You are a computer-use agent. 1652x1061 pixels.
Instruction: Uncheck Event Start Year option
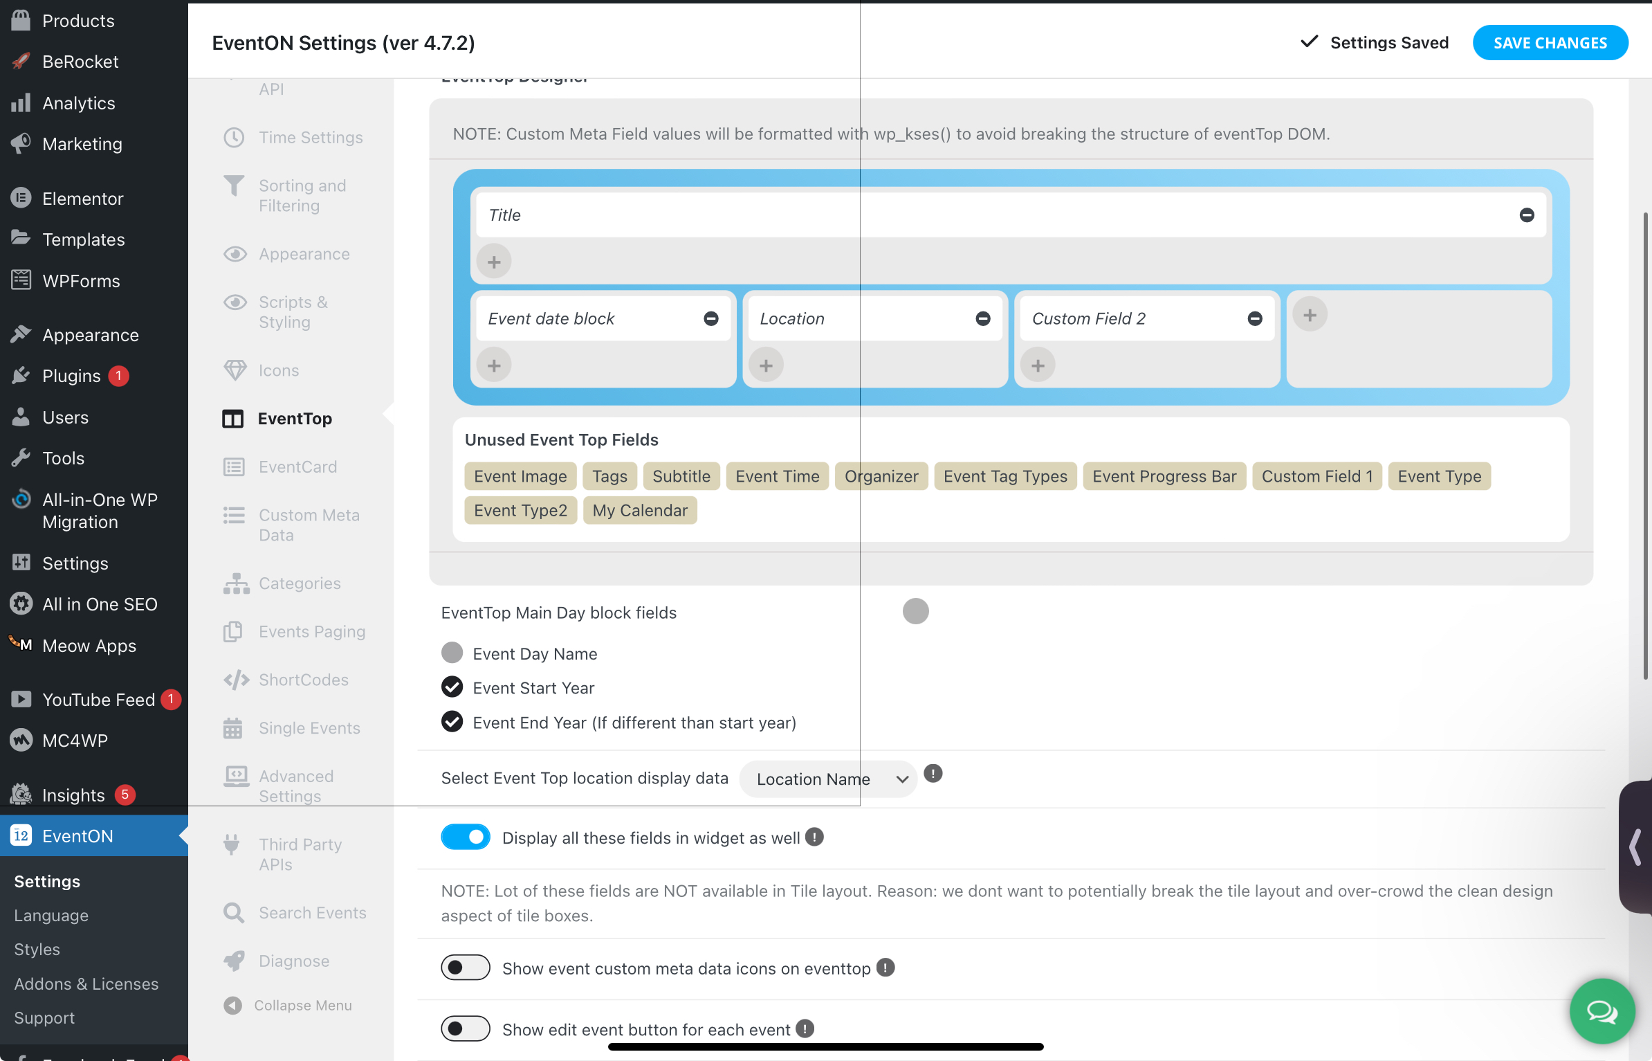click(452, 687)
